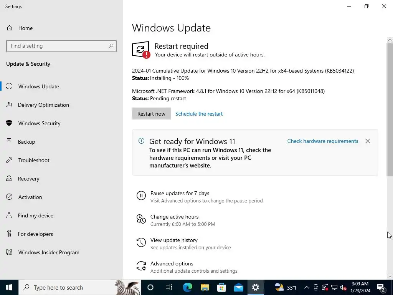This screenshot has height=295, width=393.
Task: Click the Troubleshoot wrench icon
Action: point(9,160)
